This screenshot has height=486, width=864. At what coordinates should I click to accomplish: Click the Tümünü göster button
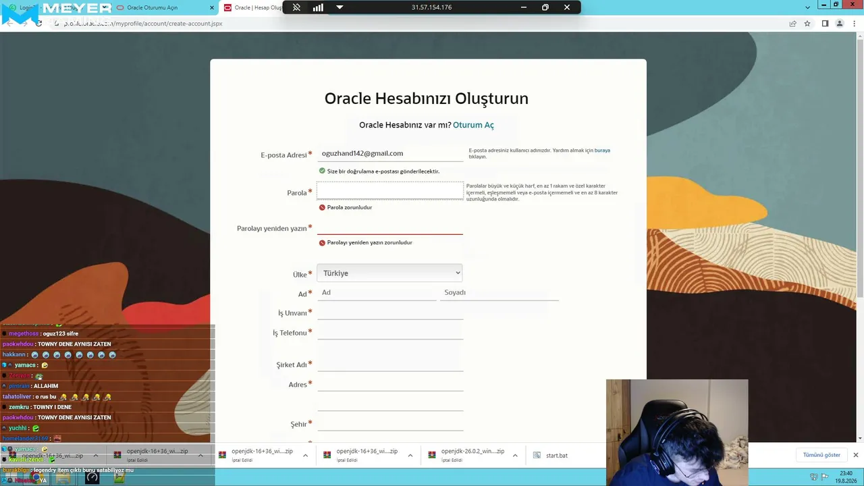click(x=821, y=455)
